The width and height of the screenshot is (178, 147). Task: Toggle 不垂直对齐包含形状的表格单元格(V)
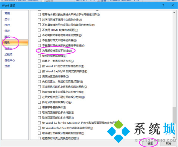coord(39,46)
